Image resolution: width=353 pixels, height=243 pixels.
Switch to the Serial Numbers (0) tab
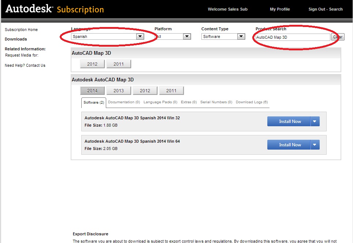[216, 102]
